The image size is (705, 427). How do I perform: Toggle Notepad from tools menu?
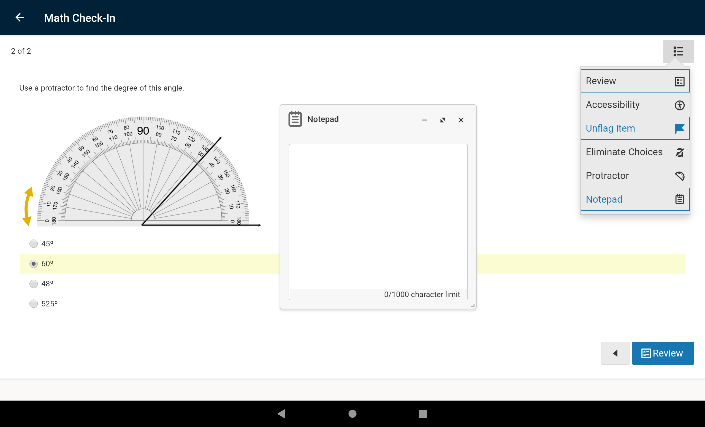(x=634, y=199)
